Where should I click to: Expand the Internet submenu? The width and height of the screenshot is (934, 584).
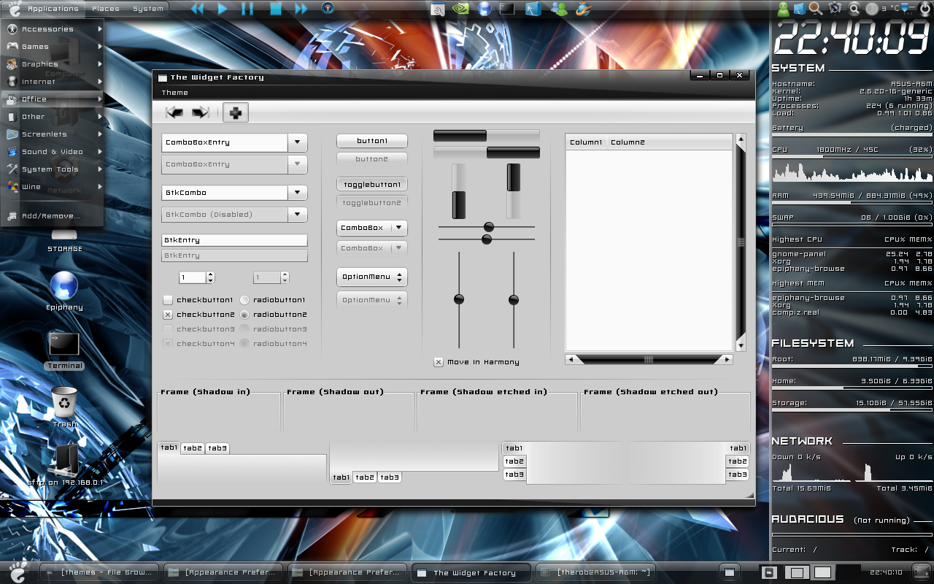pos(53,82)
